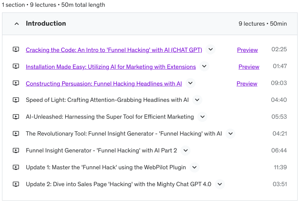Expand 'Speed of Light' lecture description
Viewport: 302px width, 204px height.
tap(197, 100)
